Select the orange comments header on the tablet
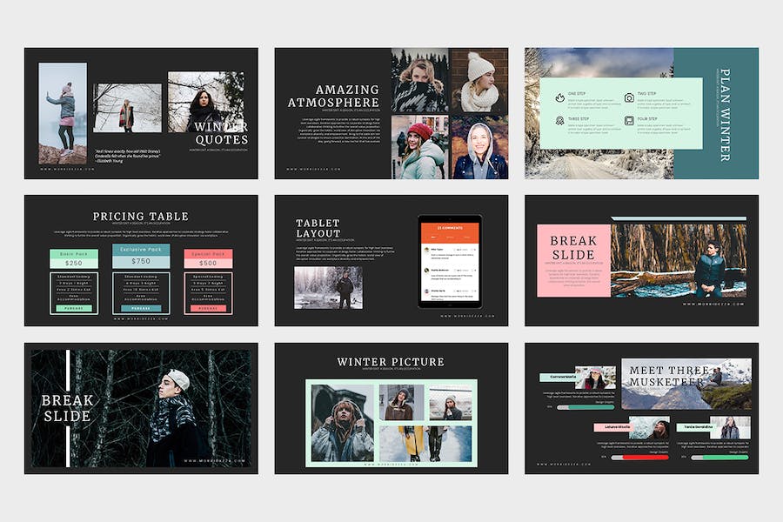This screenshot has width=783, height=522. coord(450,231)
